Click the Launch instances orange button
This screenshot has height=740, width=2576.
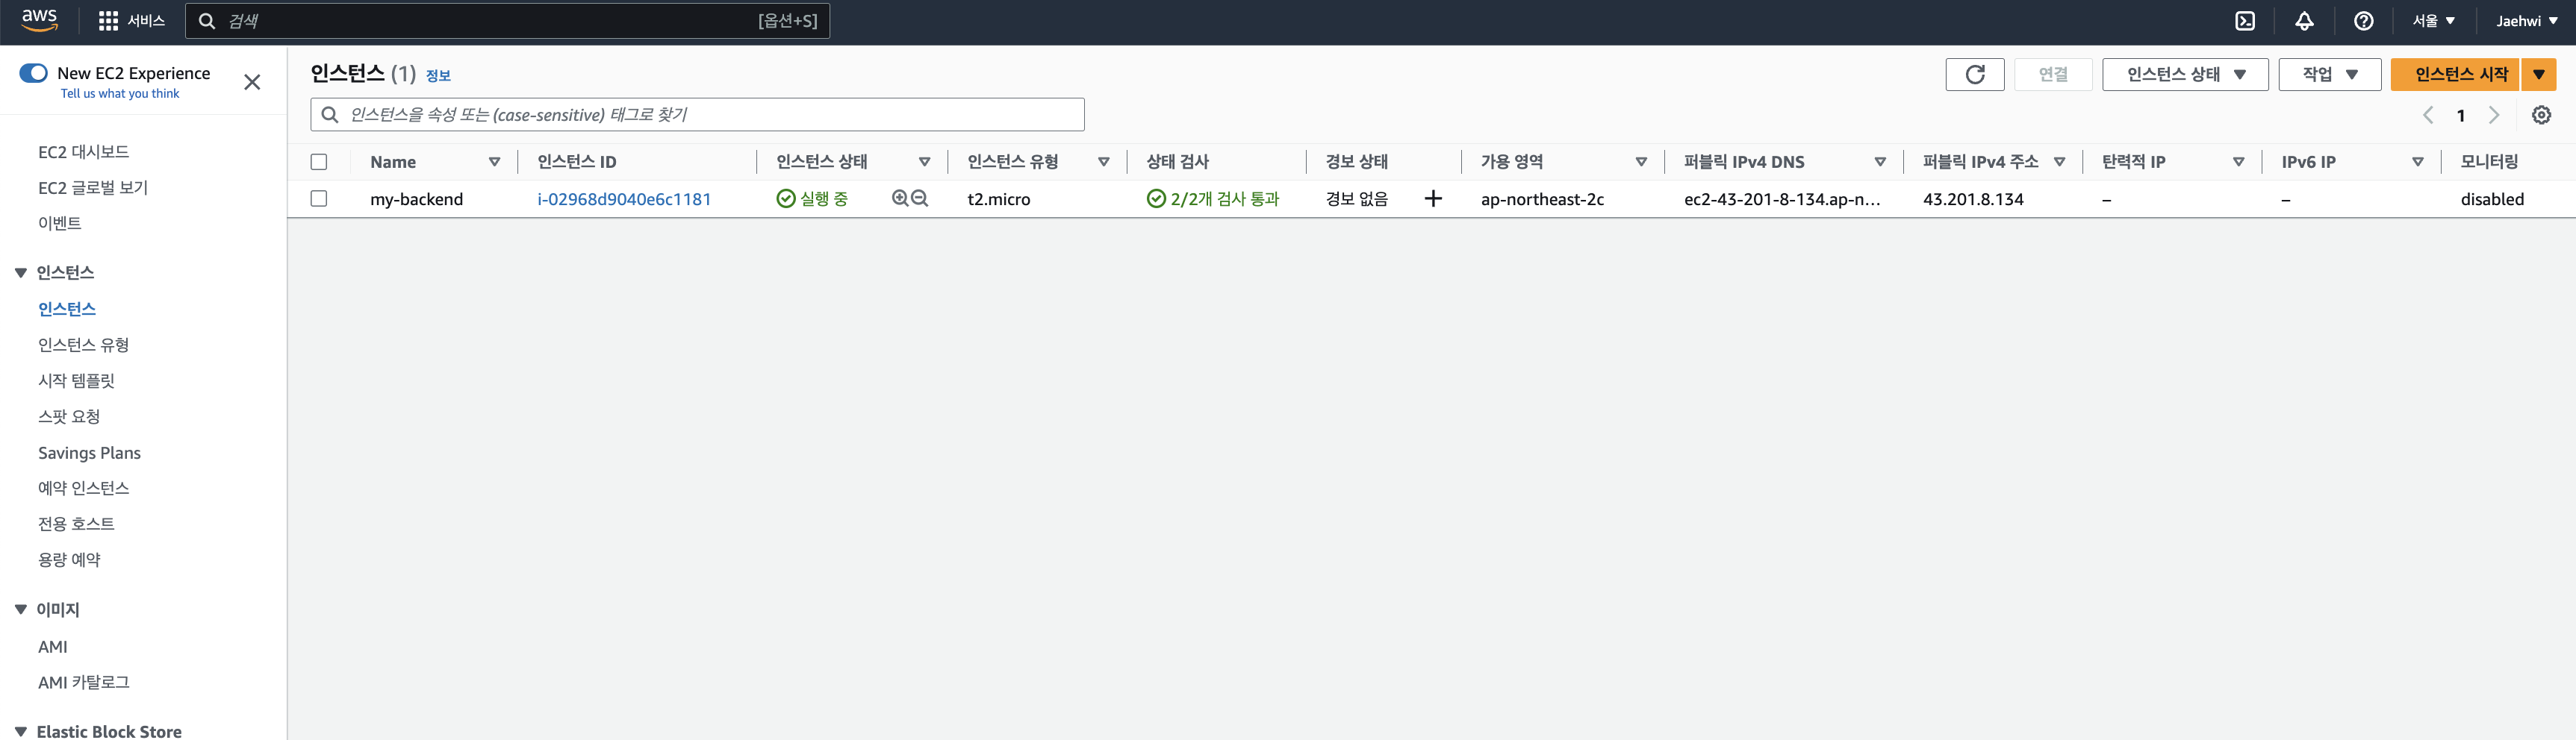click(2456, 75)
